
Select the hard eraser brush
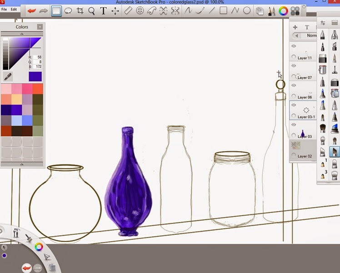(x=323, y=58)
